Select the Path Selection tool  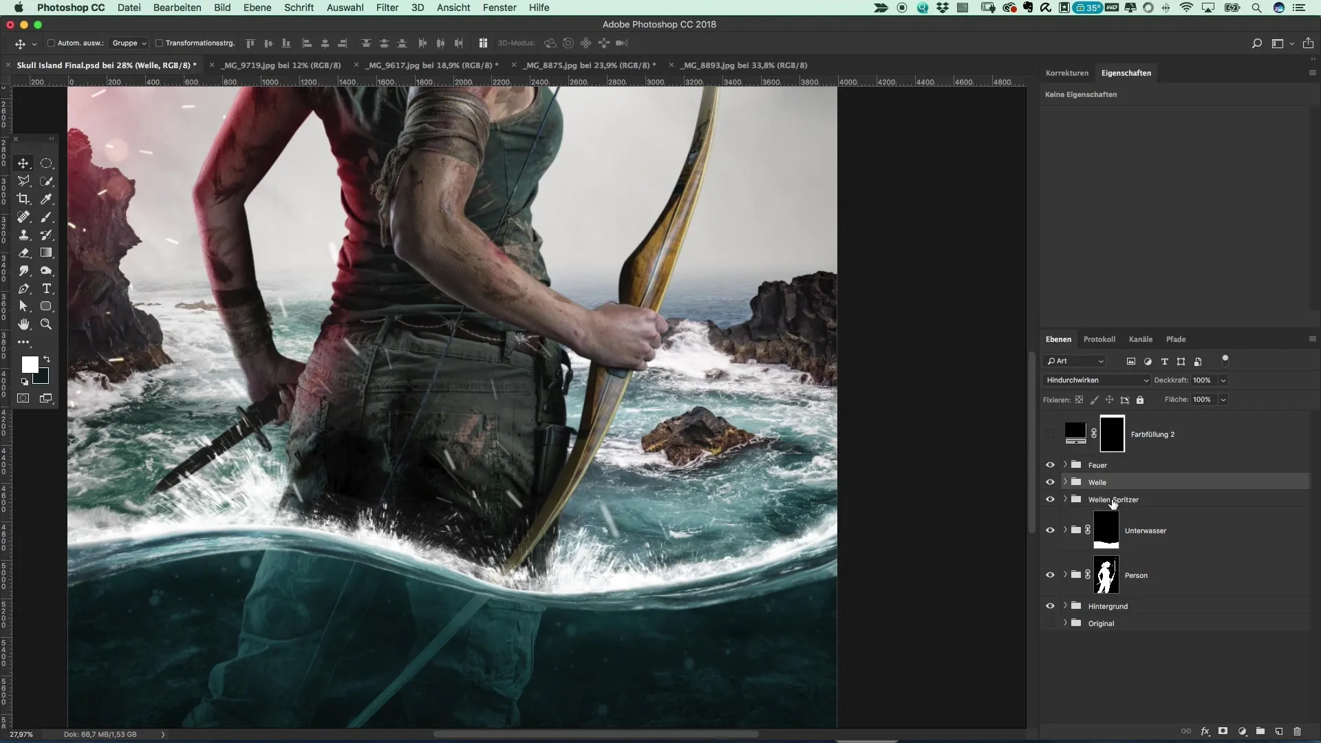pos(23,306)
